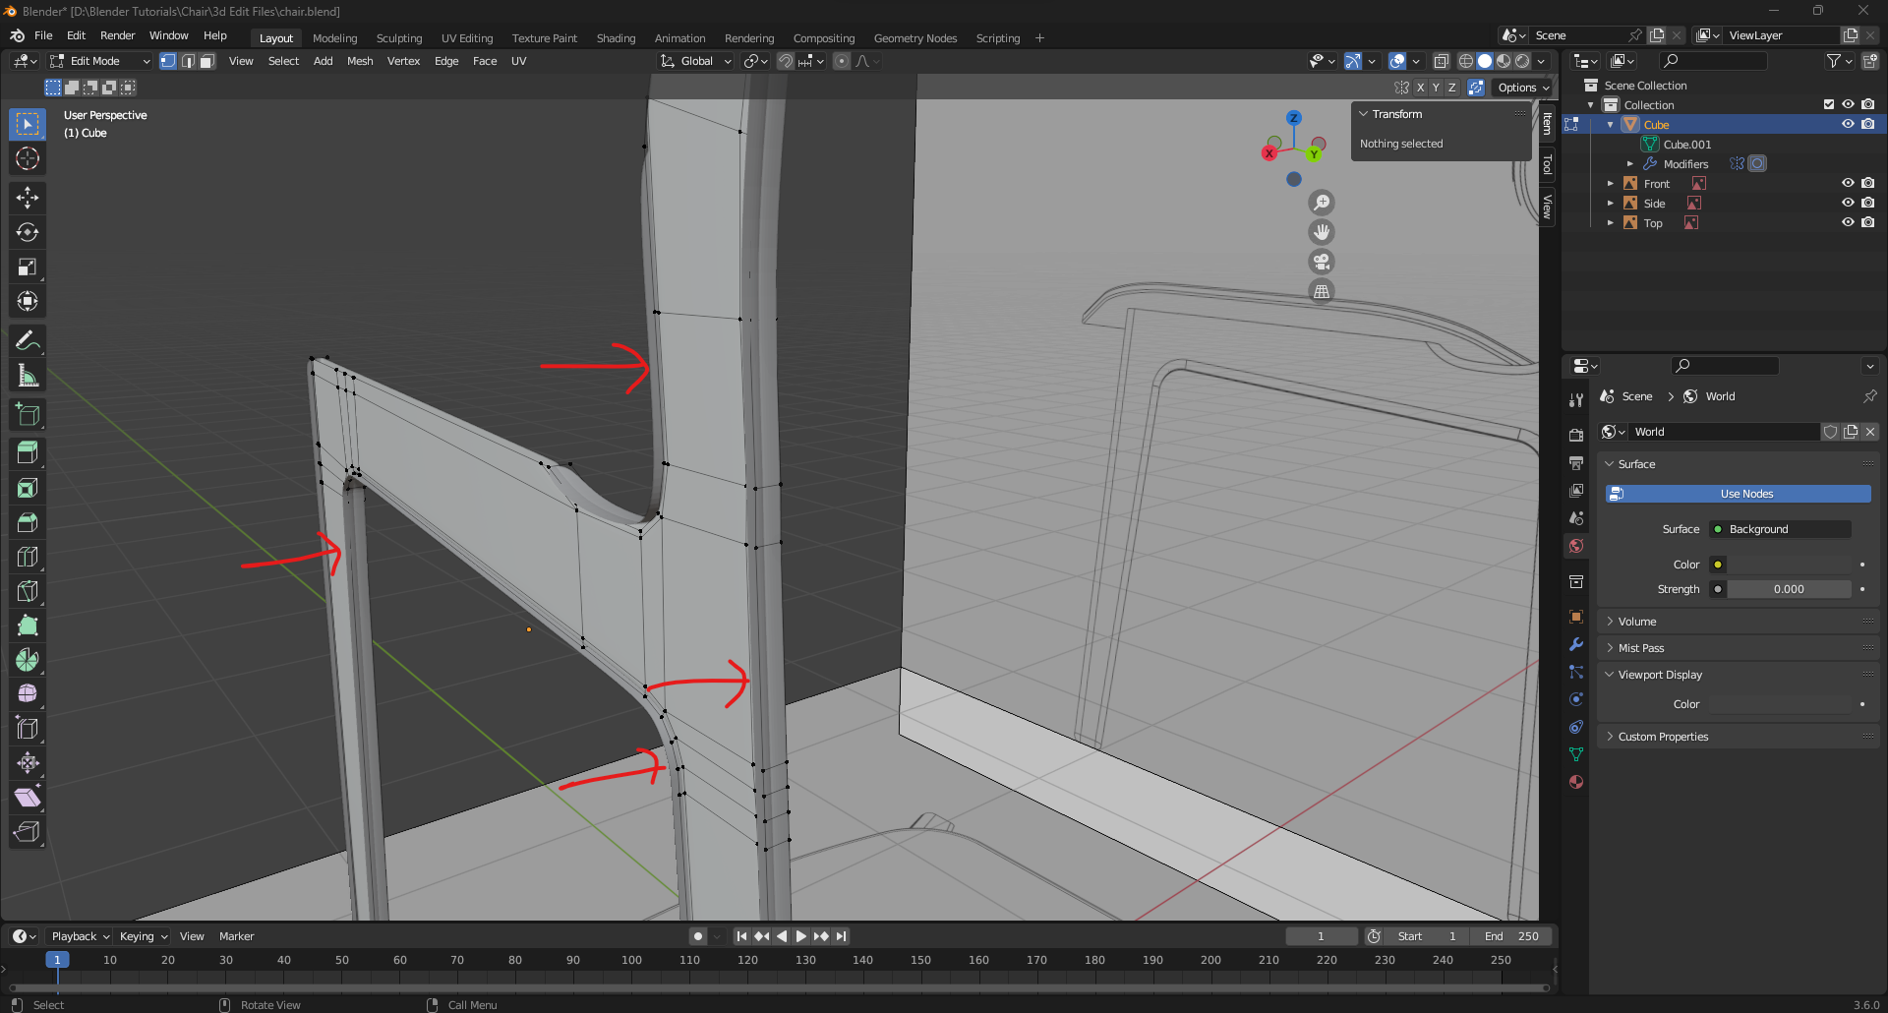The height and width of the screenshot is (1013, 1888).
Task: Switch to UV Editing workspace tab
Action: (x=467, y=38)
